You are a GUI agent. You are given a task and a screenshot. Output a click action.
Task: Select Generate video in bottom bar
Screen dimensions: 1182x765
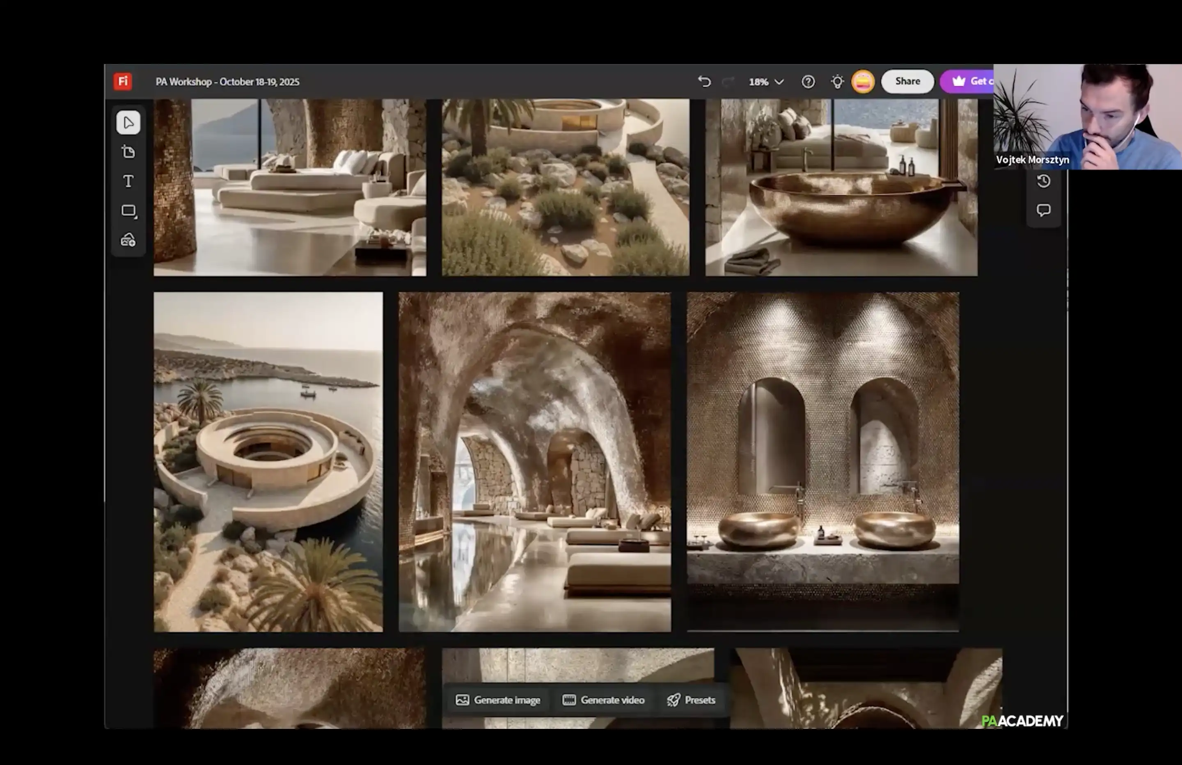point(603,700)
